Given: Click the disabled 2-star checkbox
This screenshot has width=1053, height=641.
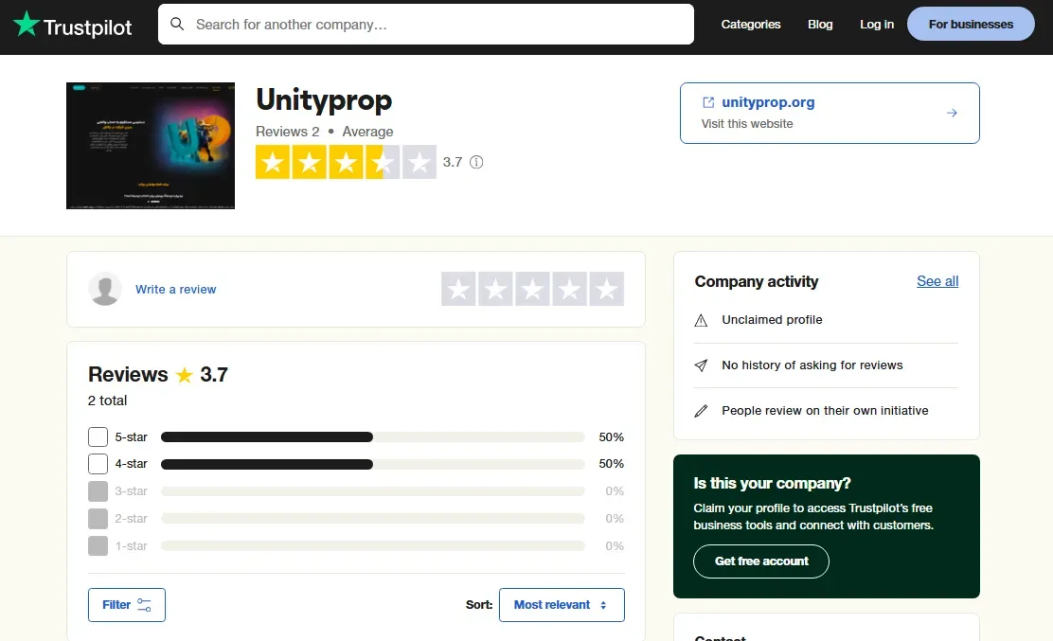Looking at the screenshot, I should pyautogui.click(x=98, y=519).
